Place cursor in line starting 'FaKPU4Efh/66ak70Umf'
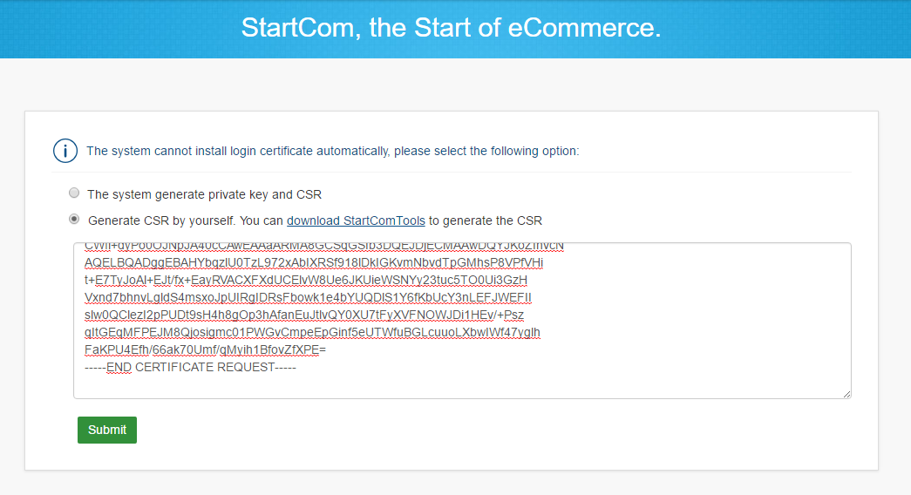The image size is (911, 495). pos(205,349)
